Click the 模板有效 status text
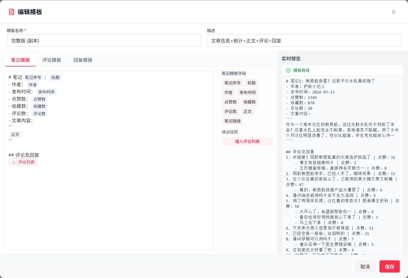This screenshot has height=278, width=408. click(x=301, y=70)
